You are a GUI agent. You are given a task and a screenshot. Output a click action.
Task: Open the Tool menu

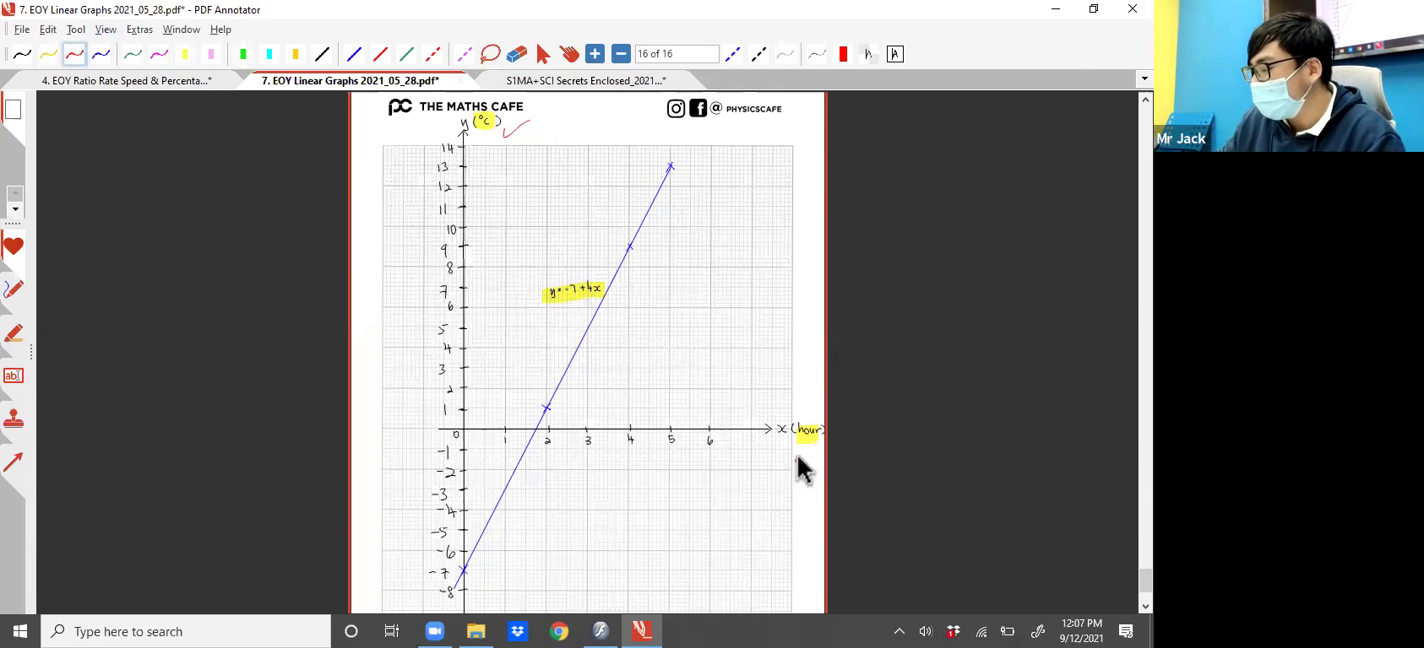coord(76,30)
